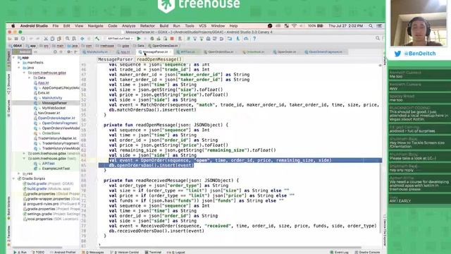Click the readOpenMessage() structure breadcrumb

point(159,59)
